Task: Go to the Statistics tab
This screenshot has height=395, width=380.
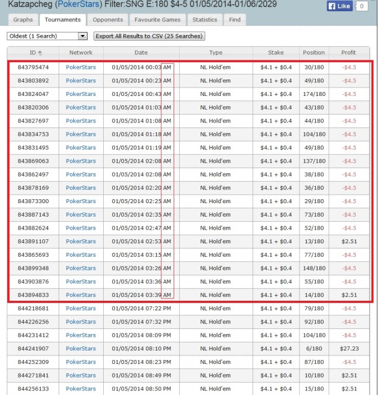Action: [x=205, y=20]
